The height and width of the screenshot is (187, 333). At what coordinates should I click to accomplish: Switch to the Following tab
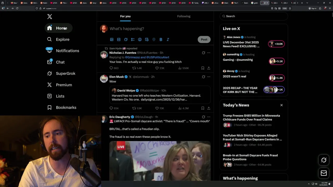(184, 16)
